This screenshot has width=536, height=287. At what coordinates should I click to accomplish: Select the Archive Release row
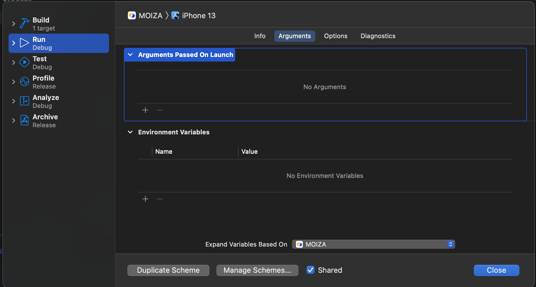59,121
